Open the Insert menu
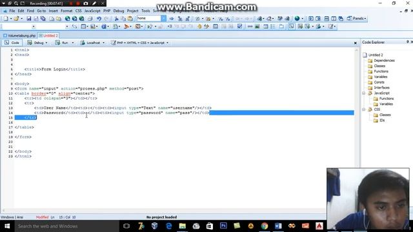The width and height of the screenshot is (413, 232). [53, 11]
